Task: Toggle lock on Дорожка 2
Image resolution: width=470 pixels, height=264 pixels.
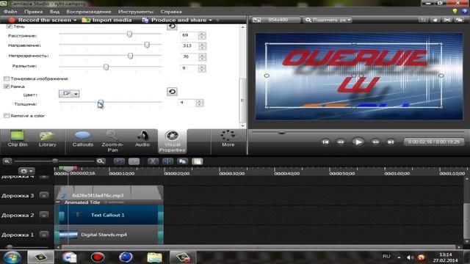Action: [44, 215]
